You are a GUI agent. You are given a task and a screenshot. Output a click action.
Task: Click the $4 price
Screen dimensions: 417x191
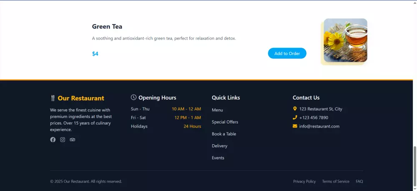[x=95, y=54]
